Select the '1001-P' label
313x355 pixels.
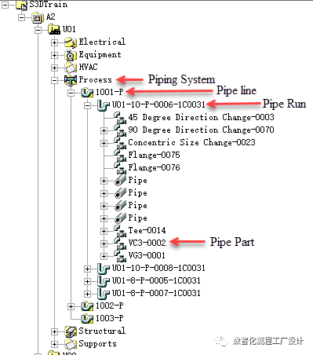click(109, 92)
